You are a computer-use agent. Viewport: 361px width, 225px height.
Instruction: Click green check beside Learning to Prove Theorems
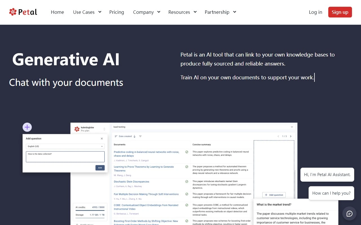pyautogui.click(x=187, y=166)
